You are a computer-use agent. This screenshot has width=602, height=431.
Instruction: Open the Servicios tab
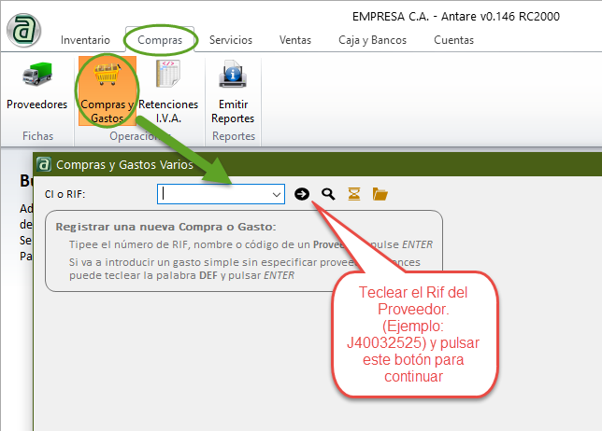(x=230, y=40)
